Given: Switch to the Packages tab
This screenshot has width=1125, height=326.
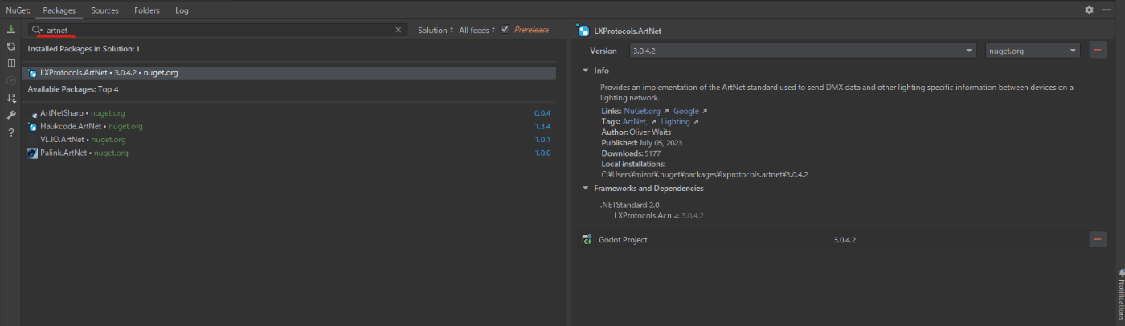Looking at the screenshot, I should [x=59, y=10].
